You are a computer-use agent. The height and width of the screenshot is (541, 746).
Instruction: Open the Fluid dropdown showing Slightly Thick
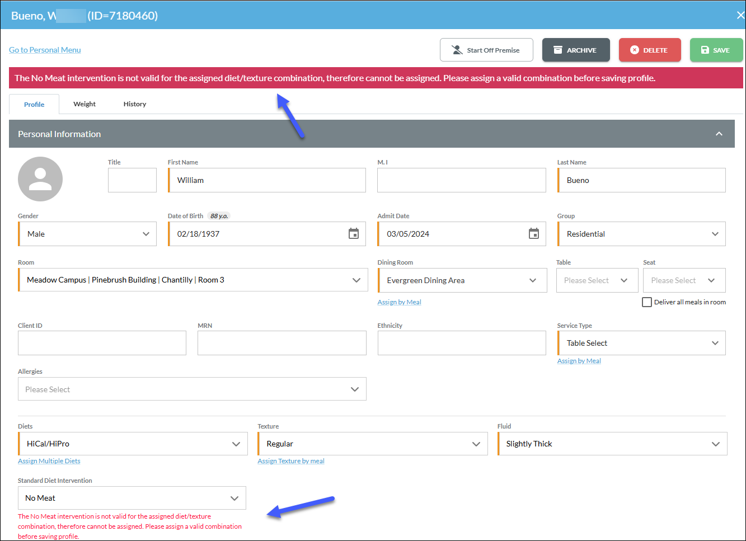[x=612, y=444]
